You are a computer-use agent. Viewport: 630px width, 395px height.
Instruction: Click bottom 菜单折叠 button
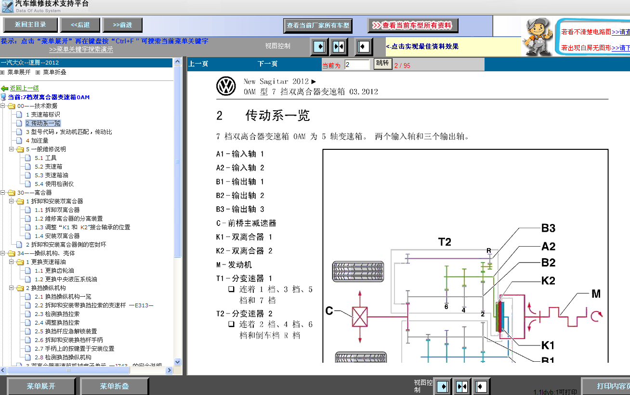(x=114, y=386)
